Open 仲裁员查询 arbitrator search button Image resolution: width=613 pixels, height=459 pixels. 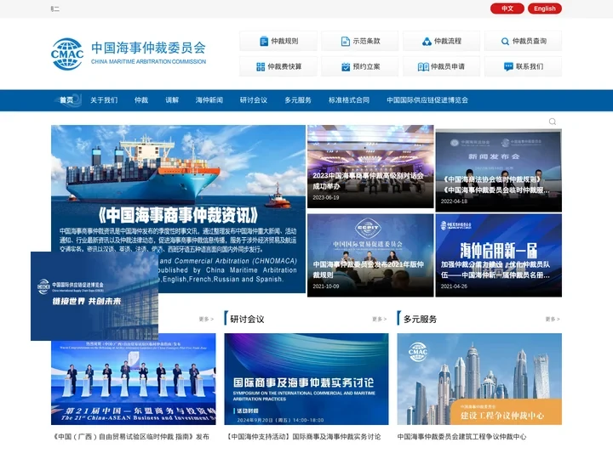[x=523, y=41]
